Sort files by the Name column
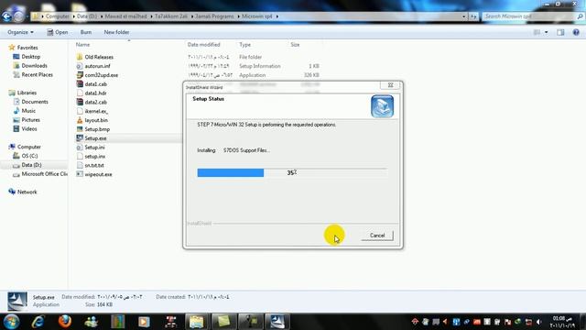This screenshot has height=330, width=586. point(82,45)
